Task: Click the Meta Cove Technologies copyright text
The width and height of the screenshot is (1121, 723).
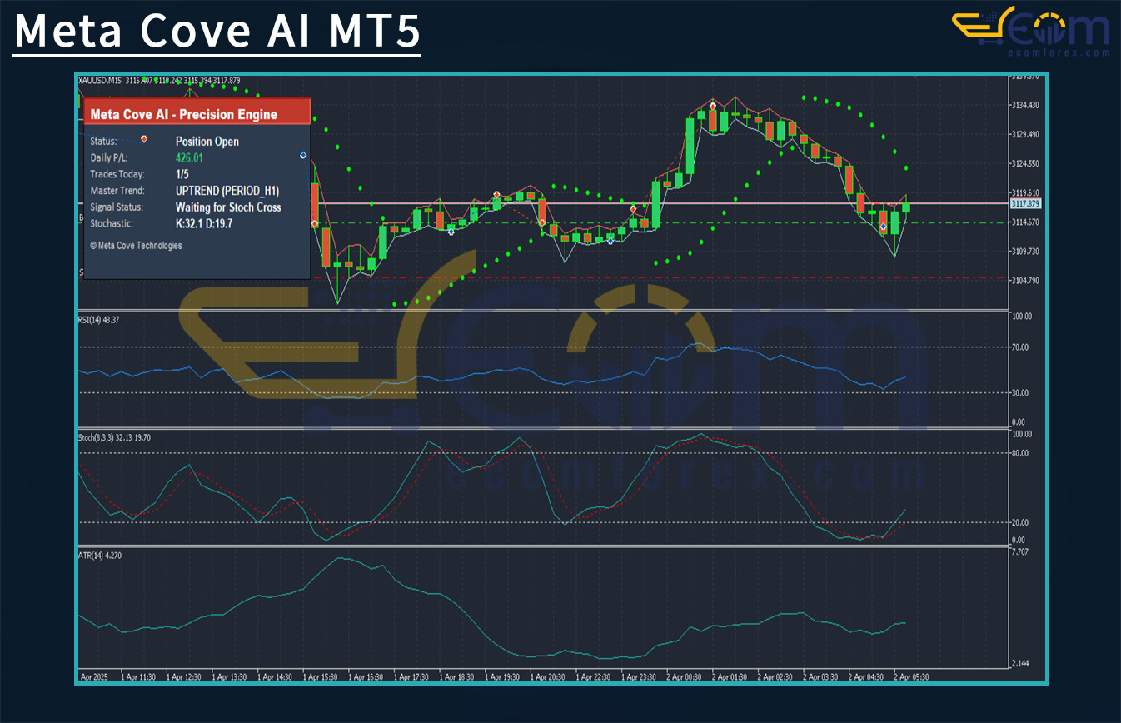Action: tap(136, 246)
